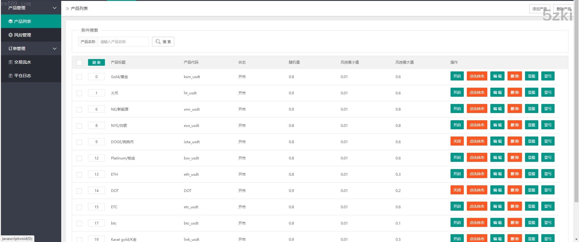Toggle 关闭 button for DOT row
Screen dimensions: 579x242
click(457, 190)
